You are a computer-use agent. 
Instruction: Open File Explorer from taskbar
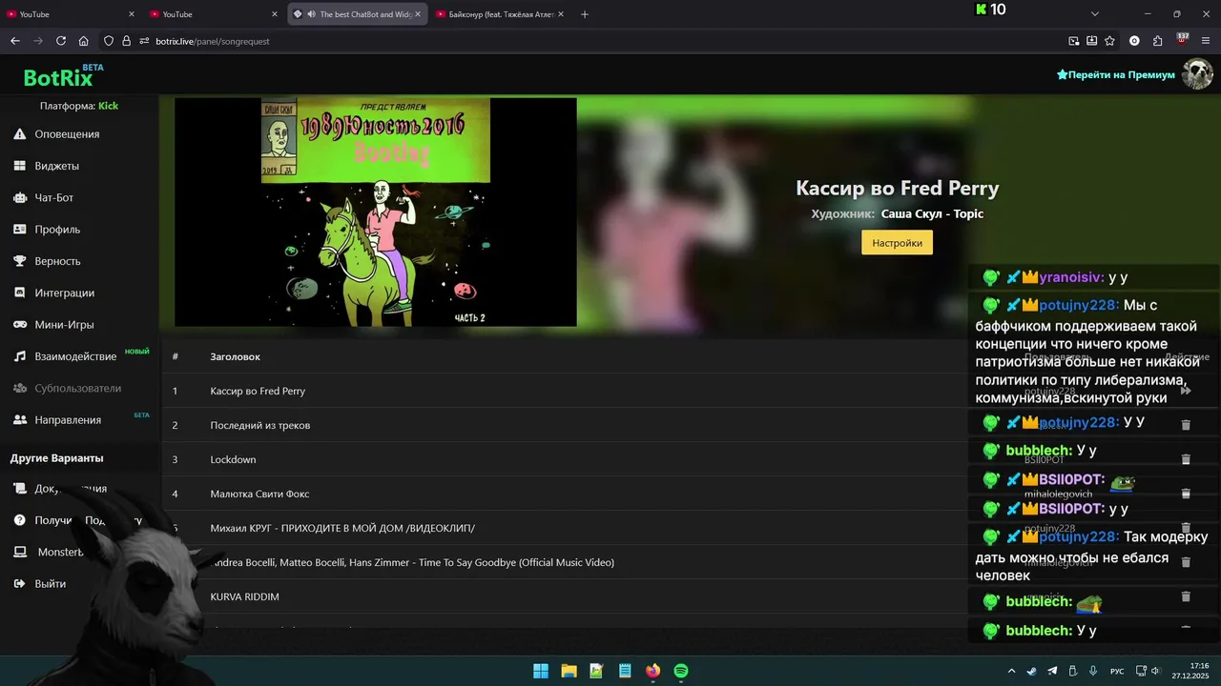tap(569, 671)
